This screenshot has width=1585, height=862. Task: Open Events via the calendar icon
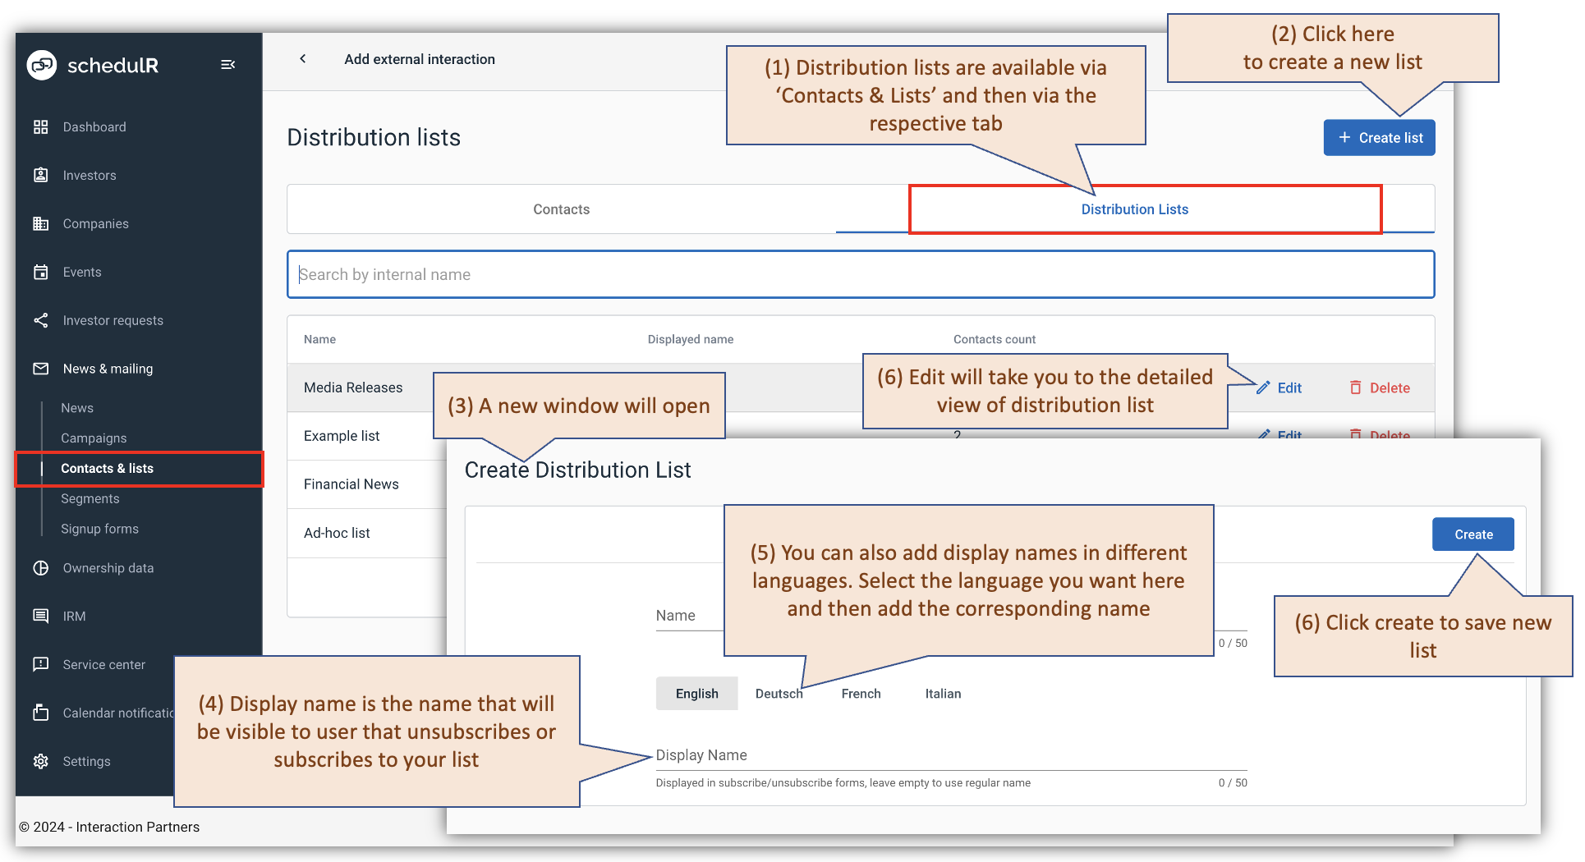(x=41, y=272)
